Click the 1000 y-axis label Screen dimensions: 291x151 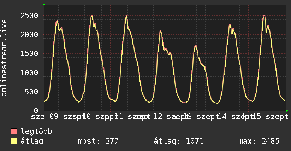point(29,73)
